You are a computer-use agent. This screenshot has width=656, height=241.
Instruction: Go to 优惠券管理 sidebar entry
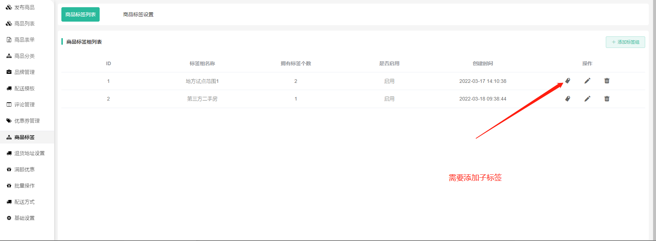[x=27, y=121]
